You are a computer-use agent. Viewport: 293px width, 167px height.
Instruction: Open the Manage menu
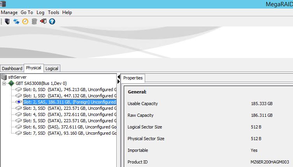click(9, 12)
